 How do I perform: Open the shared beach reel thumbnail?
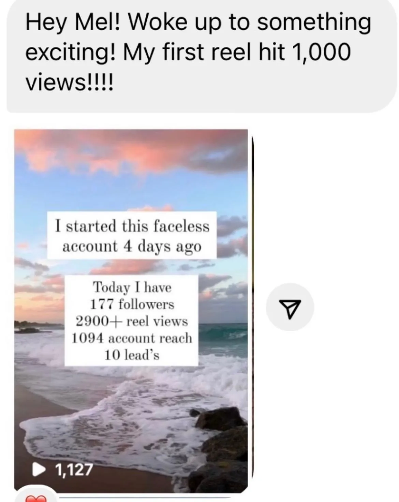(131, 310)
